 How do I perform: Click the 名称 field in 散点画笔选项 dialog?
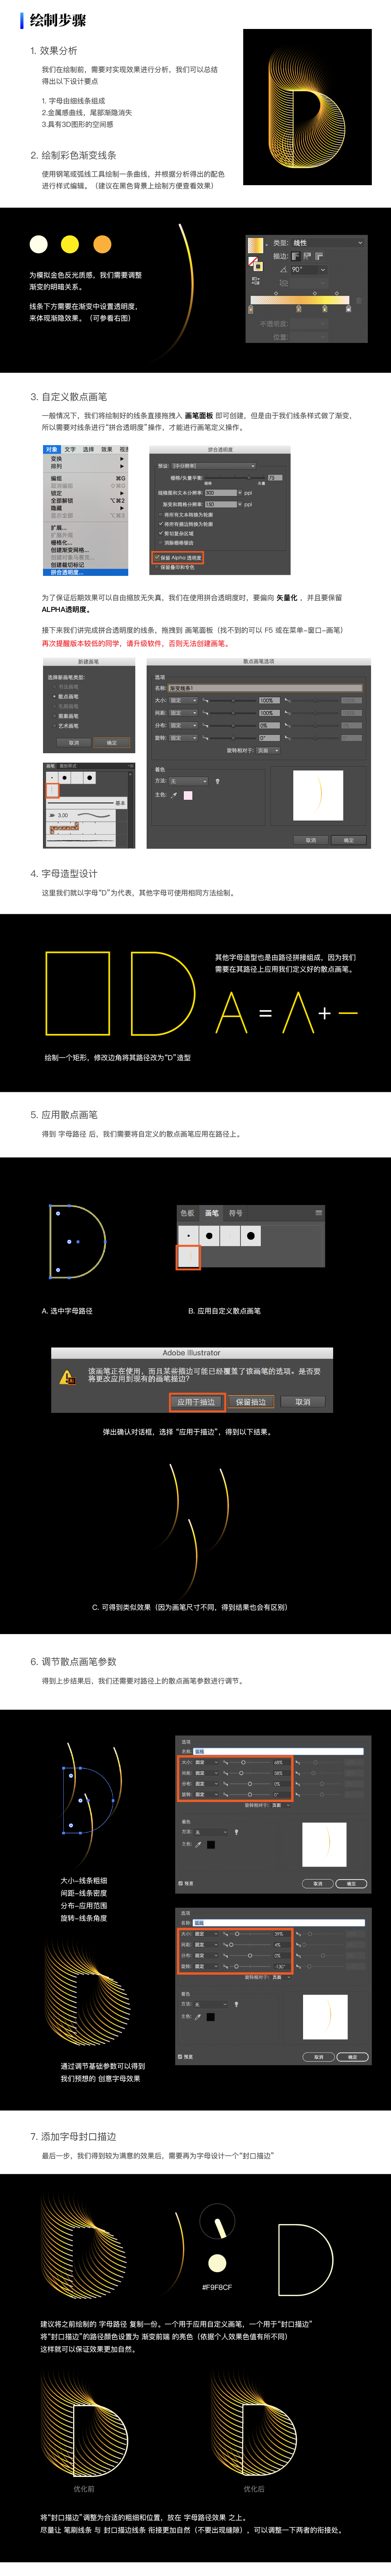tap(265, 688)
